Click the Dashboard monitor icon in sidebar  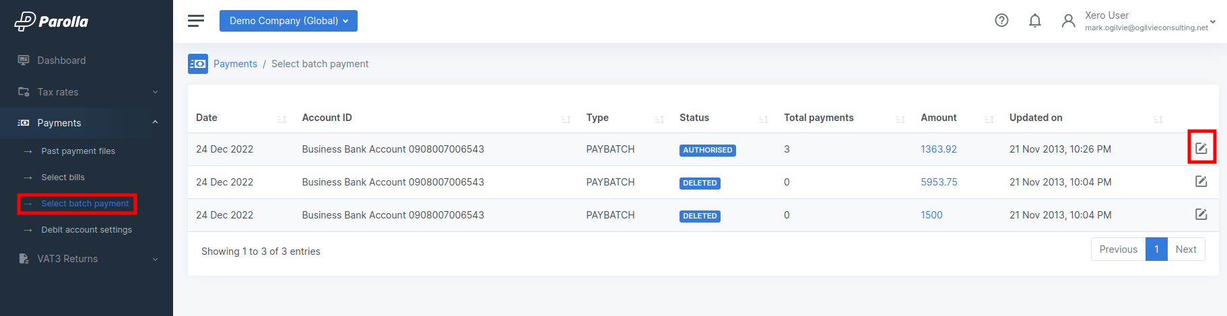pyautogui.click(x=24, y=61)
